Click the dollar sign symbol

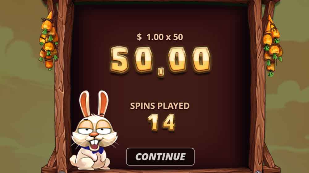click(x=139, y=37)
